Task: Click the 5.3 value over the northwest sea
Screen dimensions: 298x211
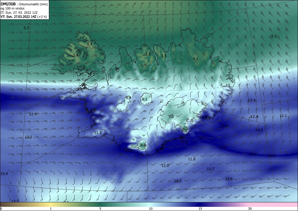Action: coord(26,28)
